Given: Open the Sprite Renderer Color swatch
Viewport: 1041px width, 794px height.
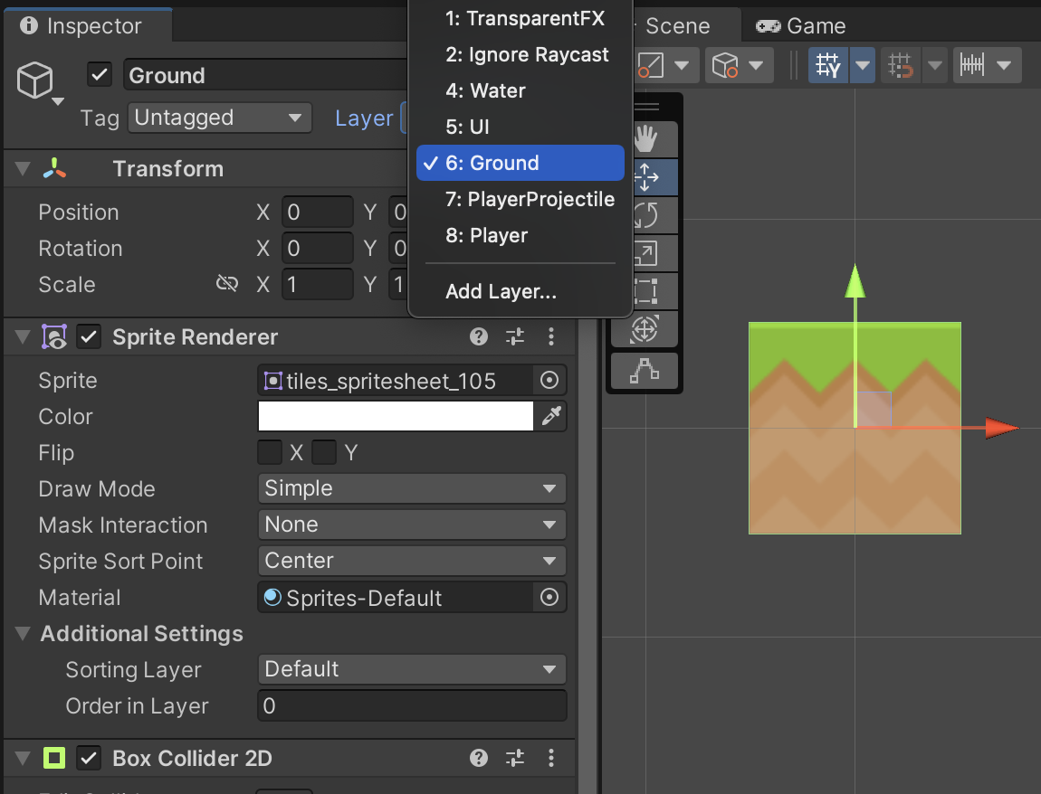Looking at the screenshot, I should (396, 416).
